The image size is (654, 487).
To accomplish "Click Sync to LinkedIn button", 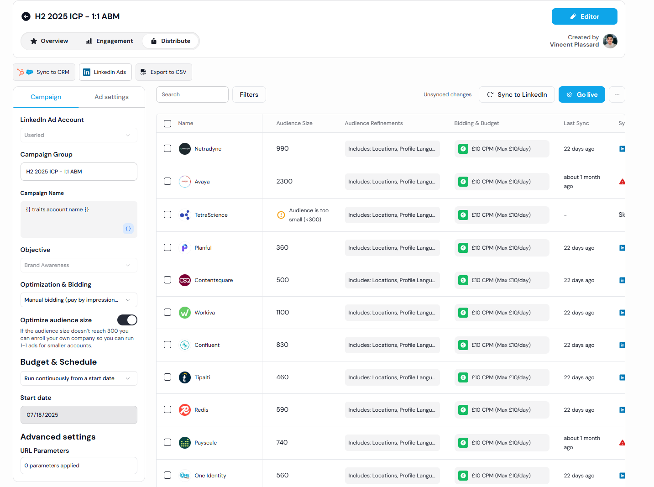I will [x=517, y=94].
